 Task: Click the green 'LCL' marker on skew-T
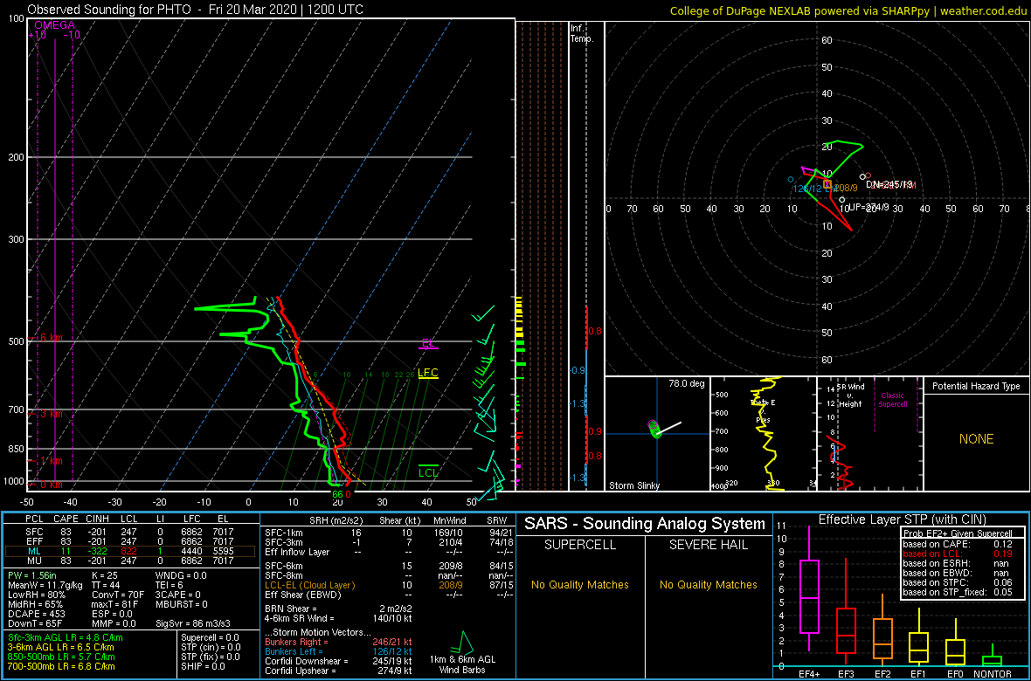click(428, 472)
